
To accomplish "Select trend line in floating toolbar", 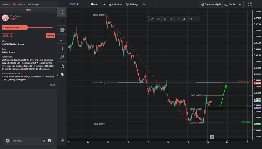I will (152, 19).
